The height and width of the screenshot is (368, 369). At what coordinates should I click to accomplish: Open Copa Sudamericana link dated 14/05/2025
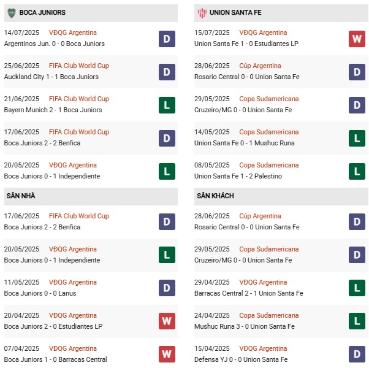(x=269, y=132)
